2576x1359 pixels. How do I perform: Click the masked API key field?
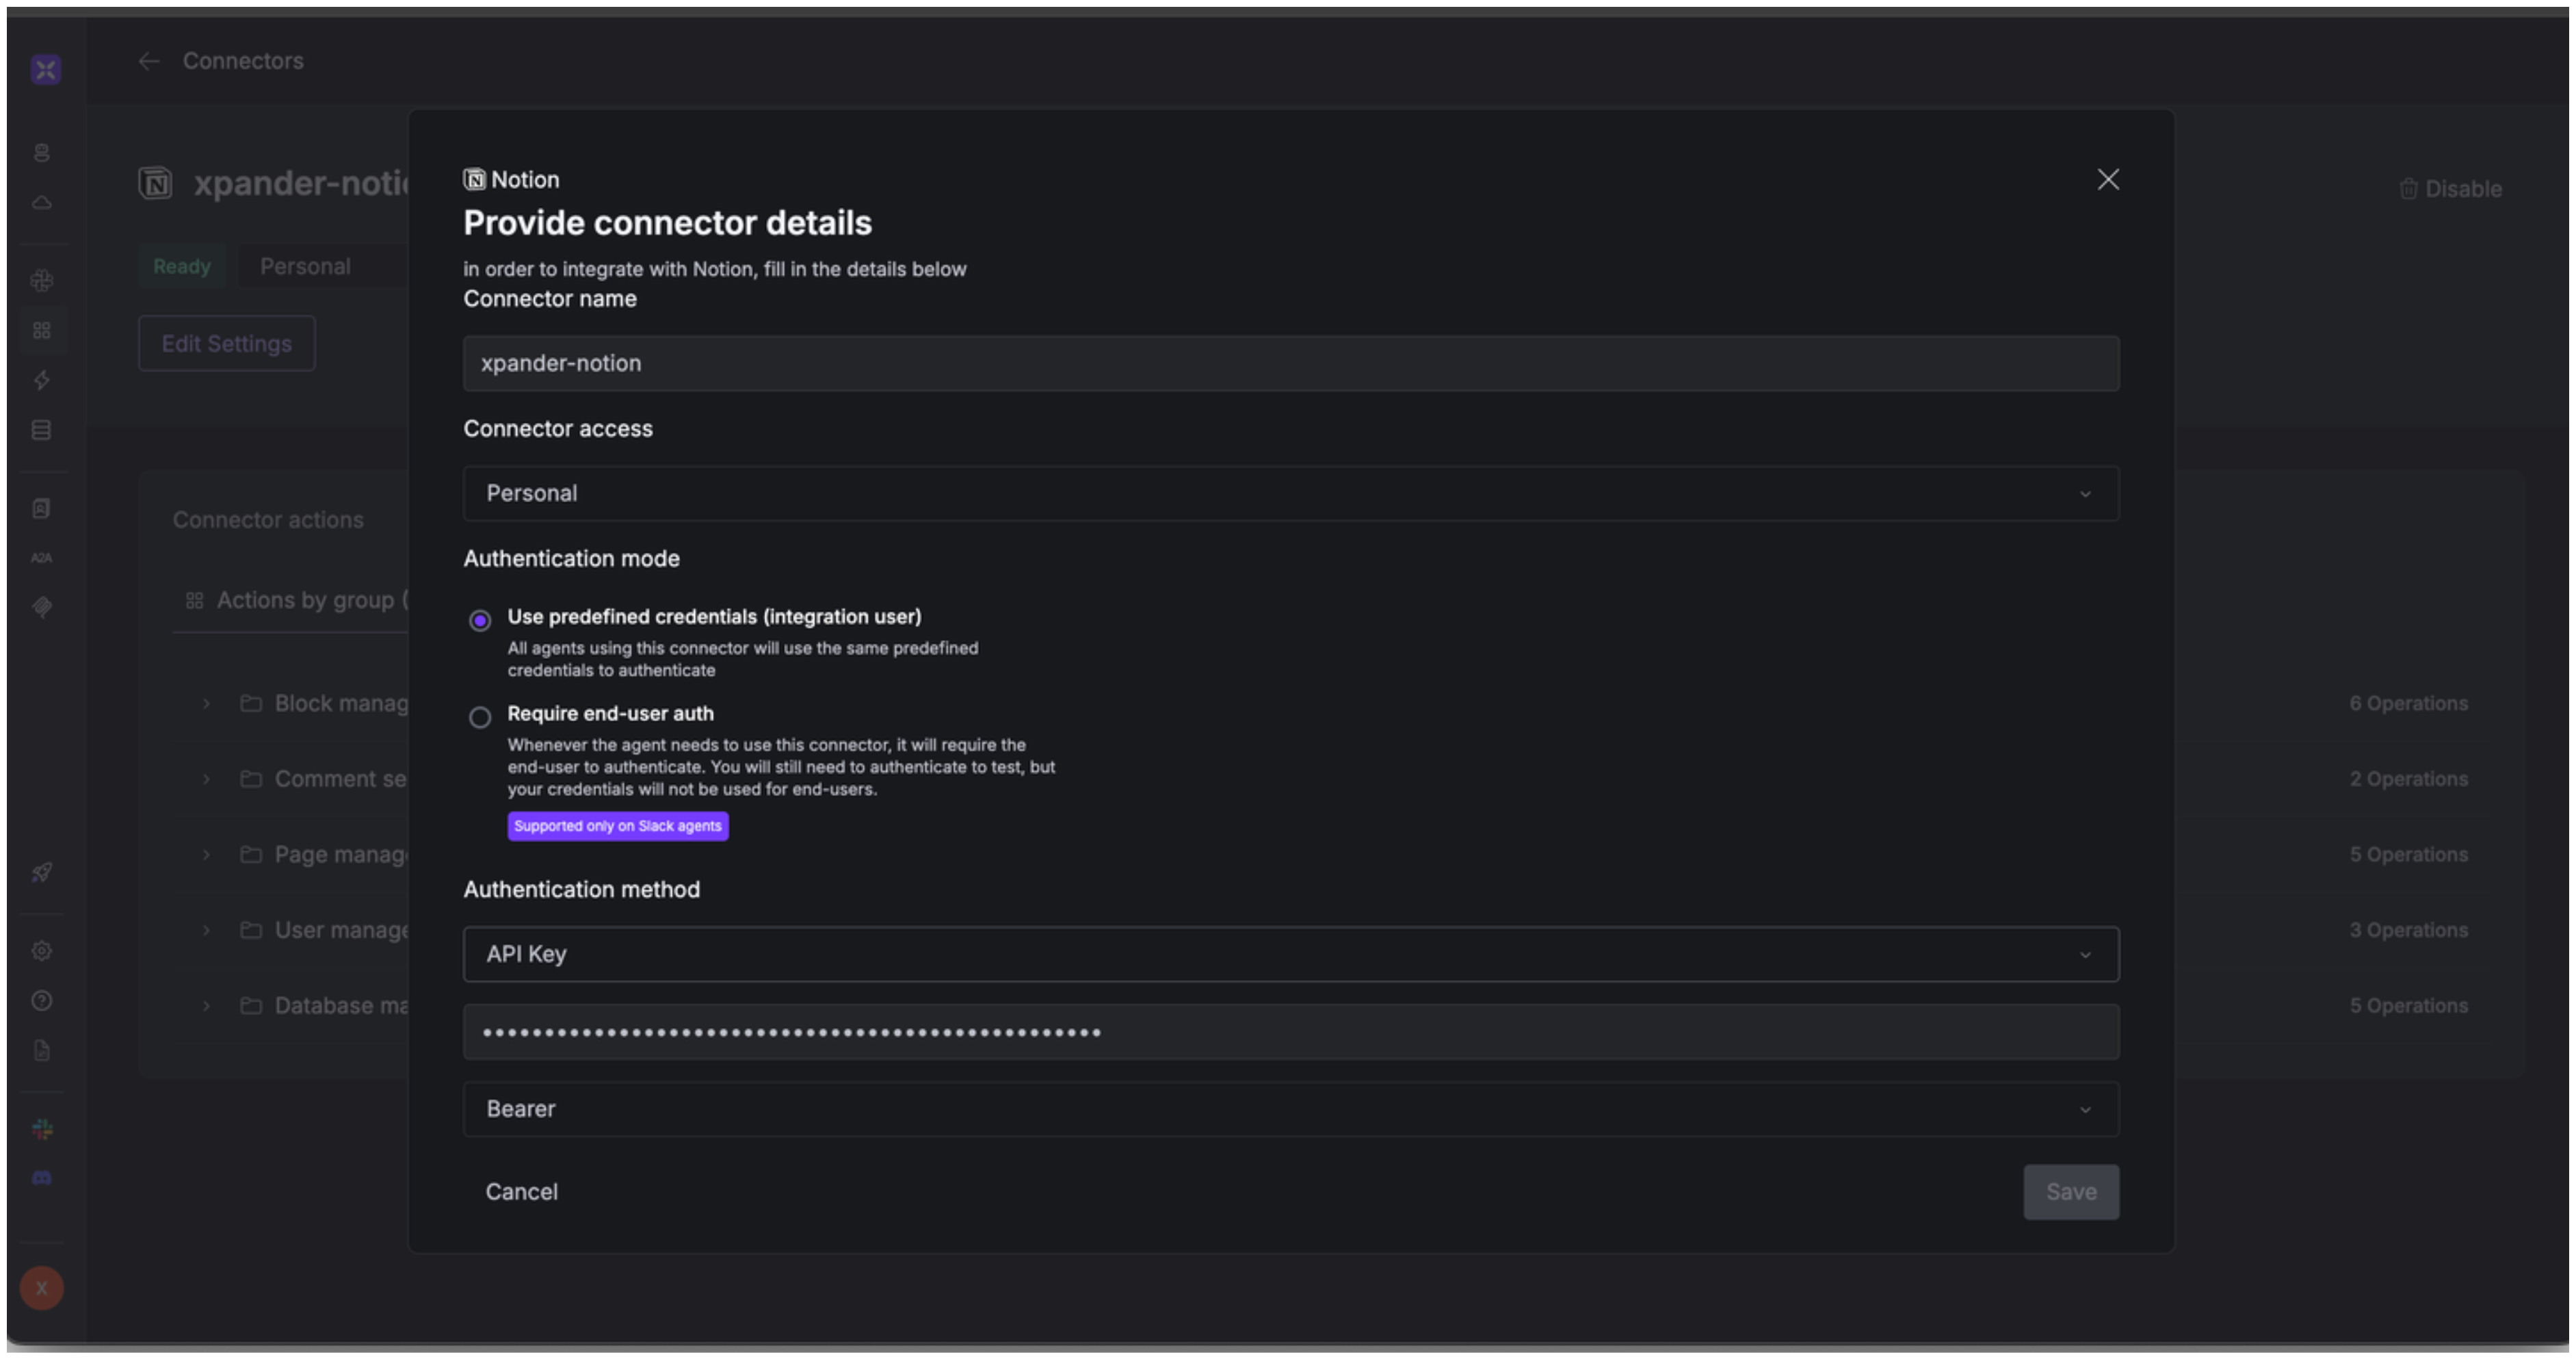point(1290,1032)
